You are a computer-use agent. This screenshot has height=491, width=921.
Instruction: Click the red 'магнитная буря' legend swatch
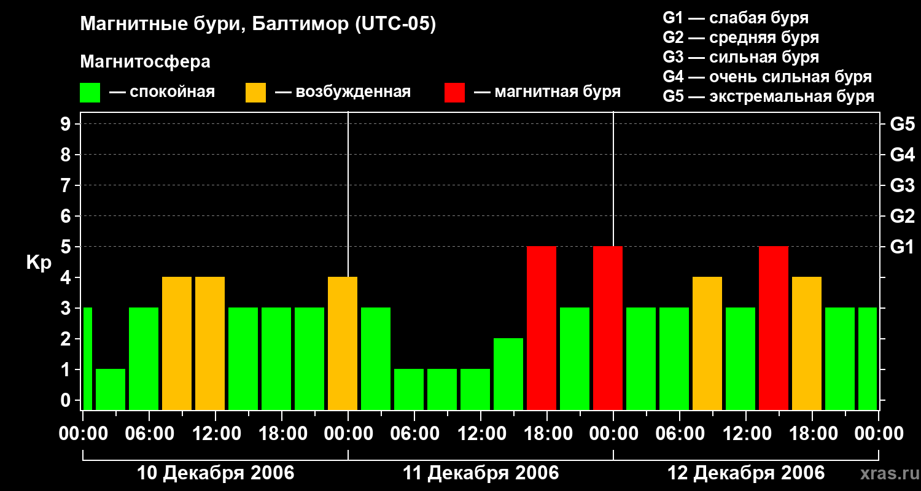(454, 93)
